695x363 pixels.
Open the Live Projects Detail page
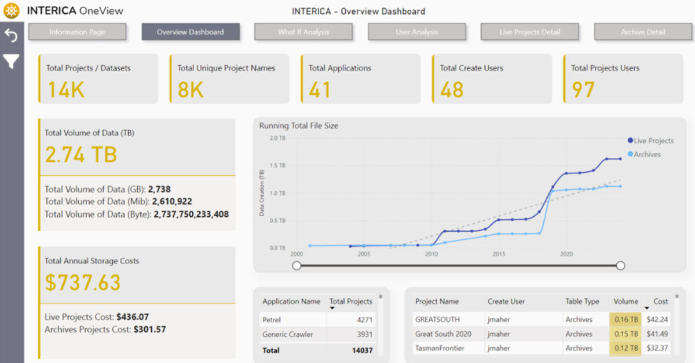click(529, 32)
